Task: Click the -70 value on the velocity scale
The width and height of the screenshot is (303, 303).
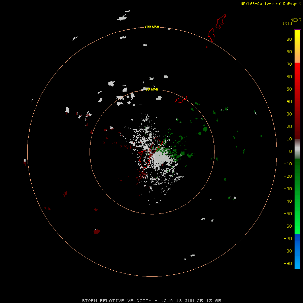Action: coord(288,239)
